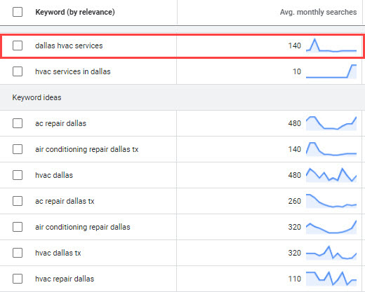
Task: Select checkbox for 'hvac services in dallas'
Action: coord(18,71)
